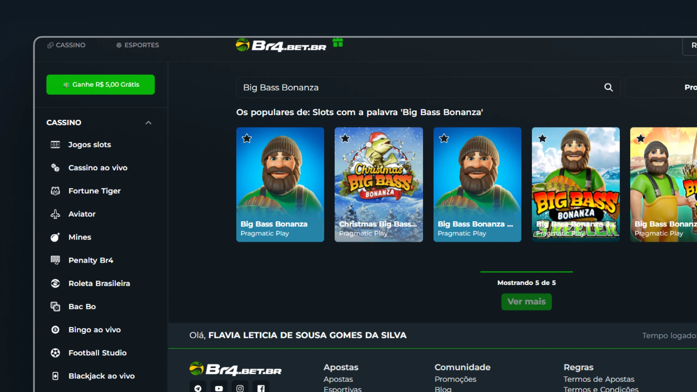Open Aviator from the sidebar
697x392 pixels.
(x=82, y=214)
